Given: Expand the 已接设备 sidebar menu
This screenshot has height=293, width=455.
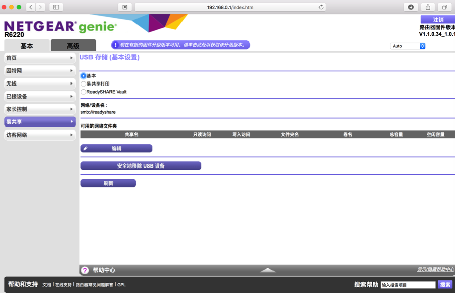Looking at the screenshot, I should [40, 97].
